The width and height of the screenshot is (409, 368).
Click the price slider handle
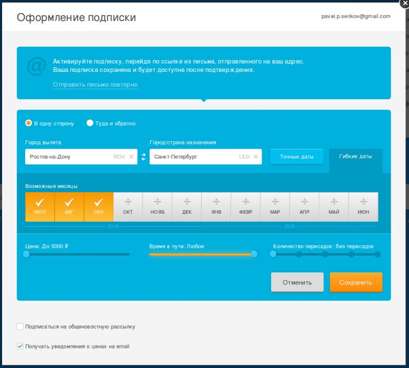(26, 255)
